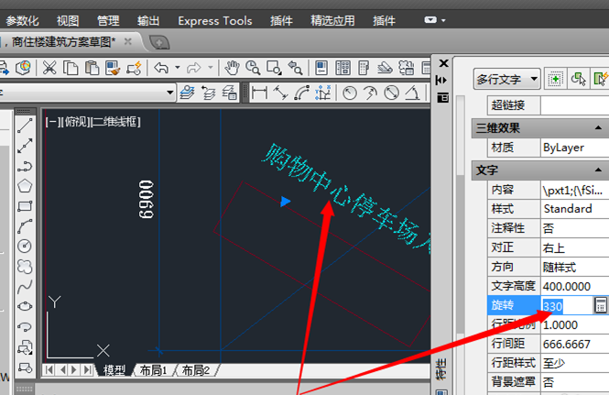609x395 pixels.
Task: Open the 参数化 ribbon tab
Action: pyautogui.click(x=22, y=20)
